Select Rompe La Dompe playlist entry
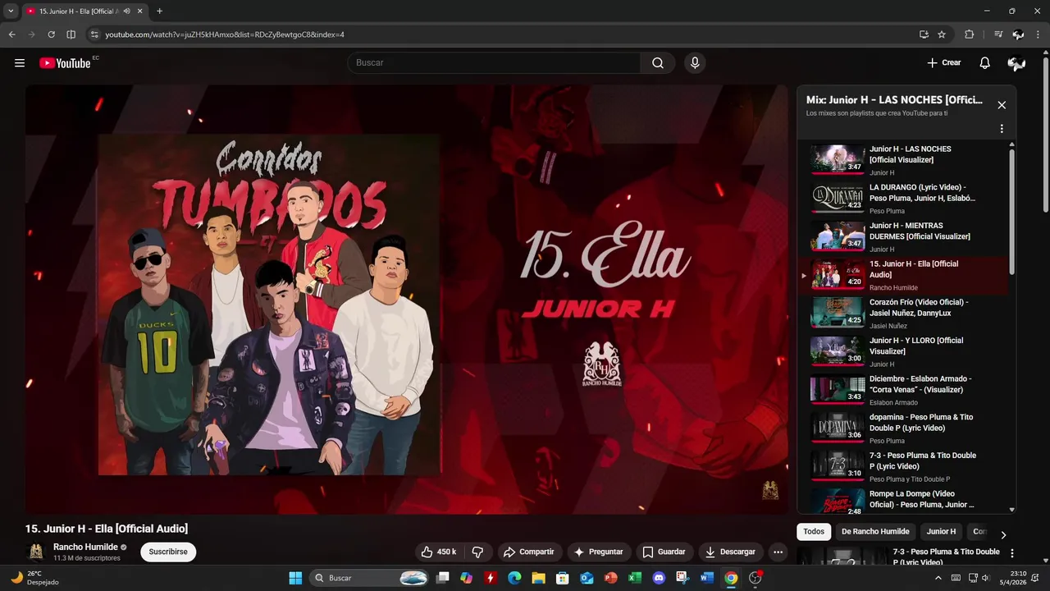This screenshot has height=591, width=1050. coord(903,500)
